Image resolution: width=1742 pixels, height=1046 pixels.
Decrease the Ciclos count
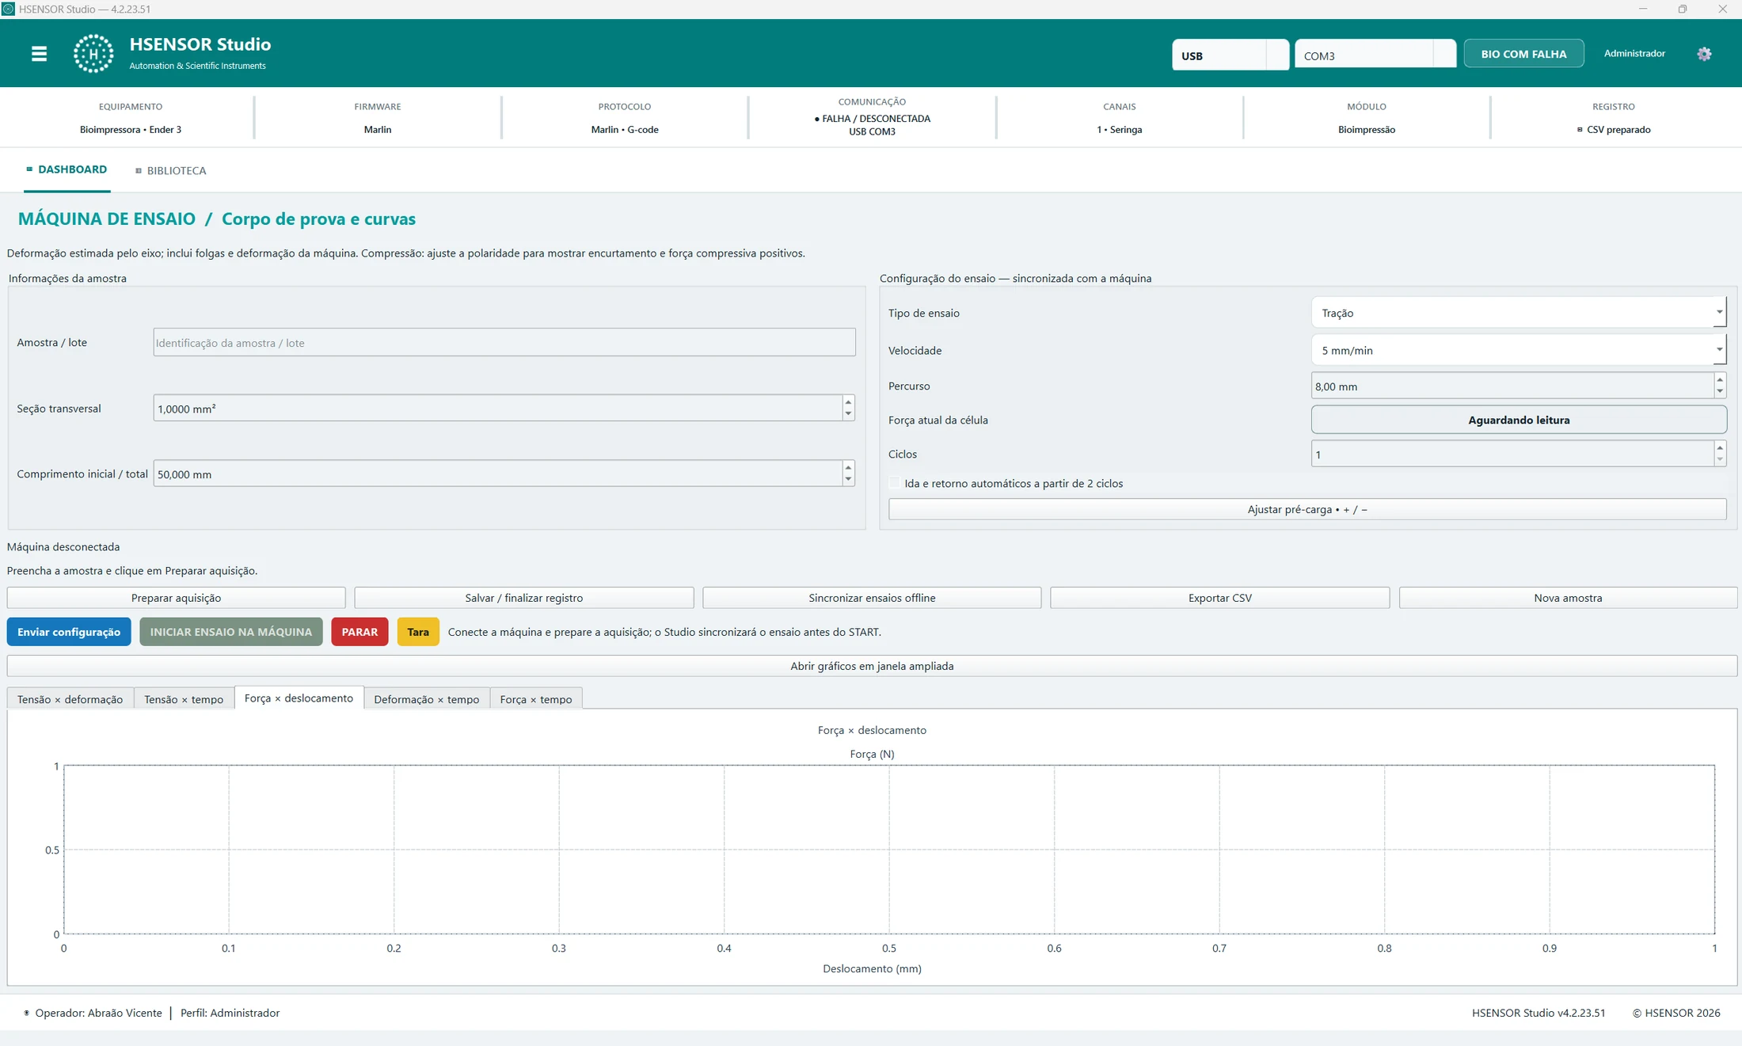pos(1720,460)
